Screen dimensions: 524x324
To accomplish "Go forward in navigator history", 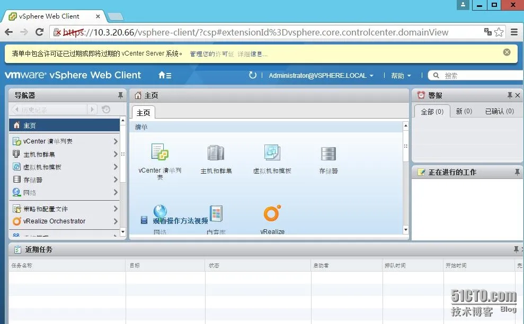I will click(x=92, y=109).
